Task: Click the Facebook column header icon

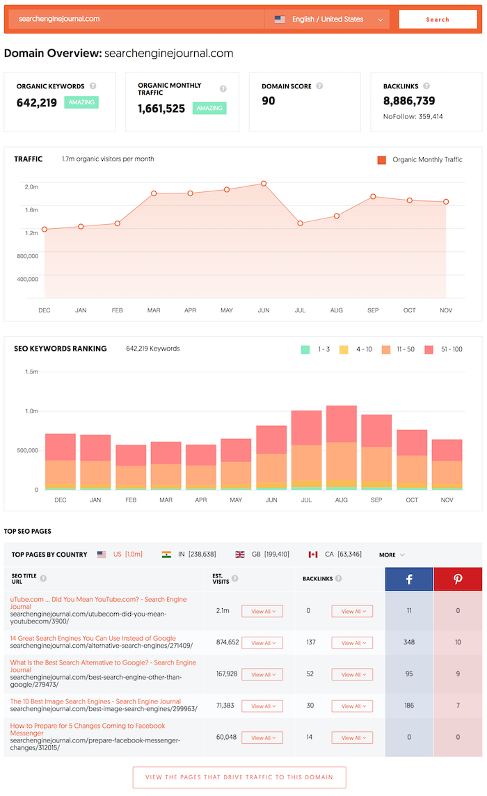Action: (409, 579)
